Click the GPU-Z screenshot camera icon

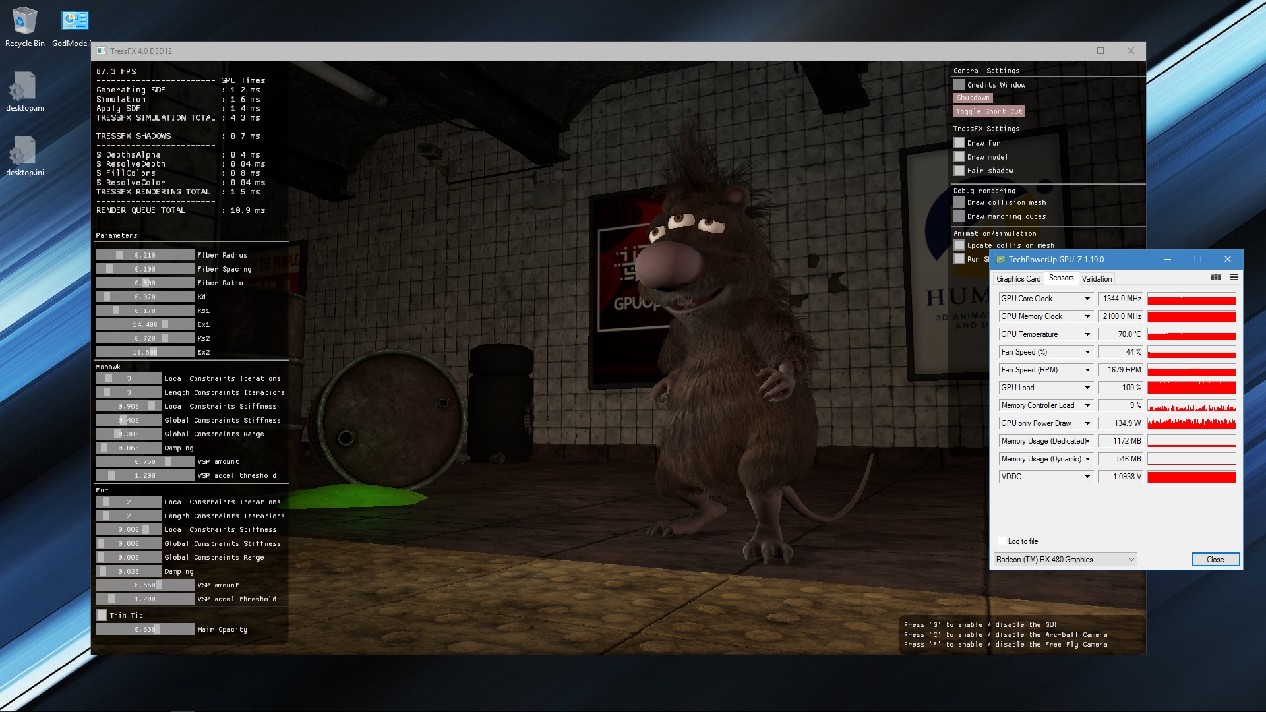[x=1216, y=278]
